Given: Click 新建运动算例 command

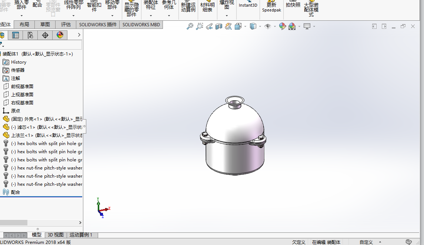Looking at the screenshot, I should click(x=188, y=6).
